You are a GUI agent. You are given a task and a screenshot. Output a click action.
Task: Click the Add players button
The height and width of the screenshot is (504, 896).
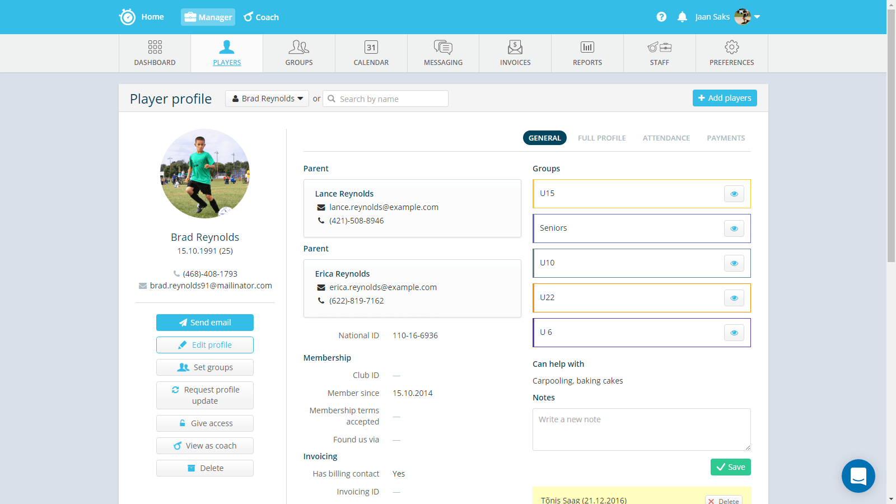click(x=725, y=98)
